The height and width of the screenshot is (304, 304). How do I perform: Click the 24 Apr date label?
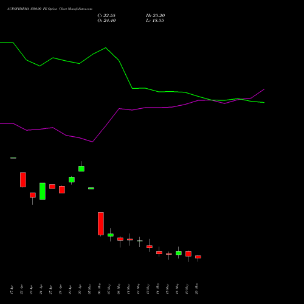41,289
